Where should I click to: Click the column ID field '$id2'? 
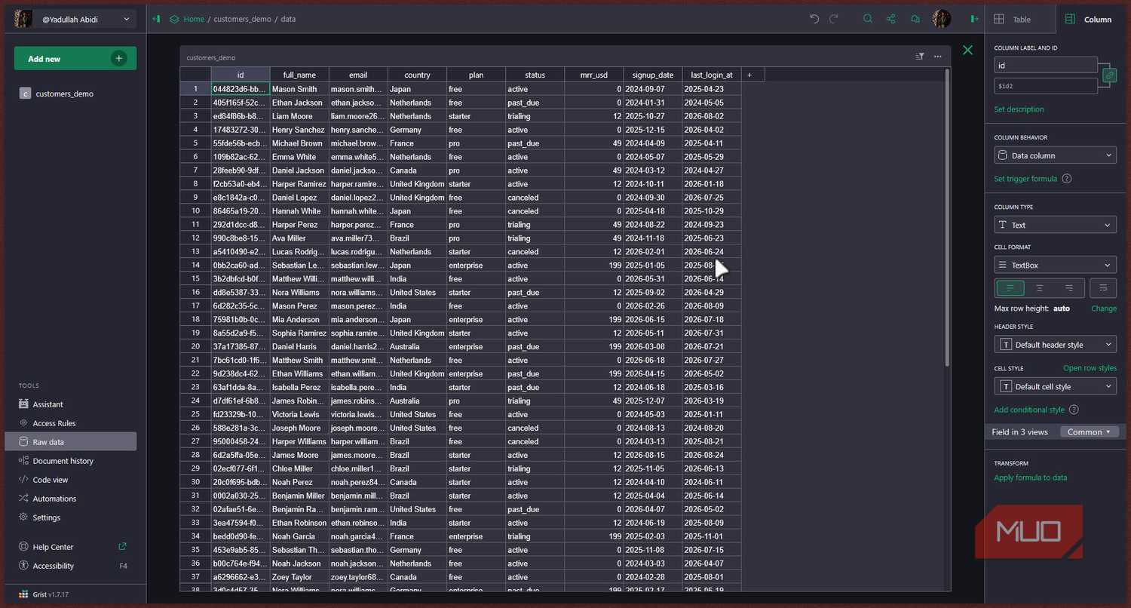click(x=1046, y=86)
